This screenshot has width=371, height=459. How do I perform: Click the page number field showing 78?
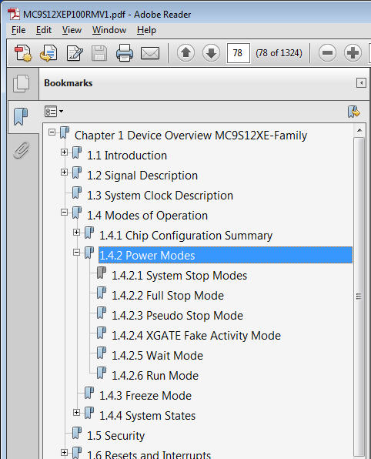[238, 53]
